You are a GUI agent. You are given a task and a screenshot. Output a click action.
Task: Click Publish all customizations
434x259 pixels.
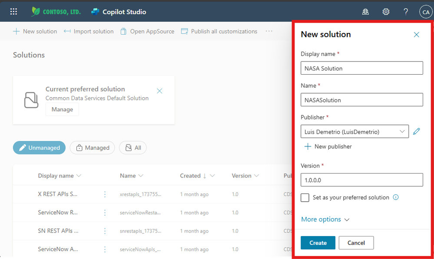tap(219, 31)
